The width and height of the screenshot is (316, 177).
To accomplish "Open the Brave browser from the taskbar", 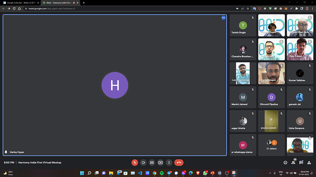I will [198, 173].
